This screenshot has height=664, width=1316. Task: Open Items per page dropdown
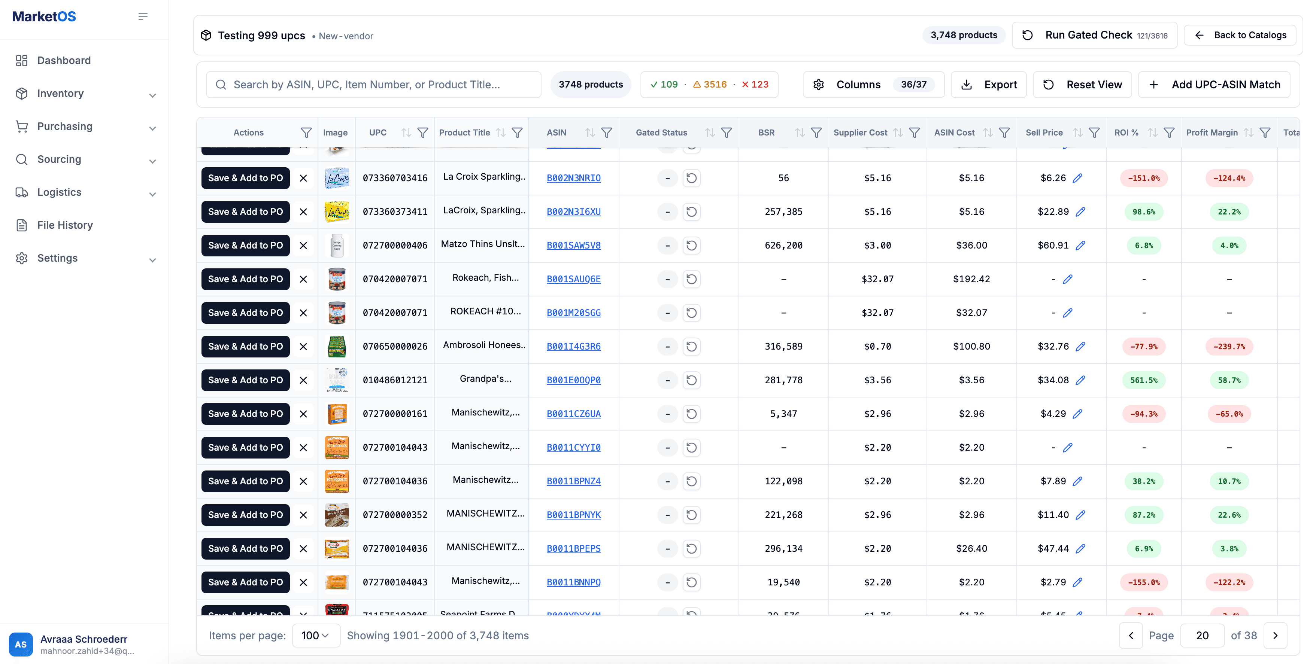[316, 636]
